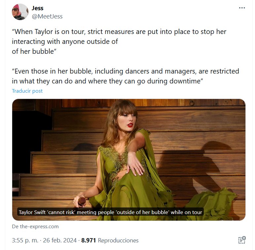Click the 8.971 view count number

(89, 240)
